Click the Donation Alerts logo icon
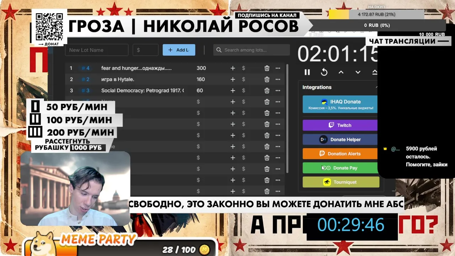The width and height of the screenshot is (455, 256). pos(322,154)
